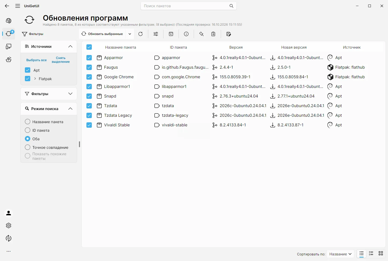Select the 'Точное совпадение' radio option
Viewport: 388px width, 261px height.
[x=28, y=147]
